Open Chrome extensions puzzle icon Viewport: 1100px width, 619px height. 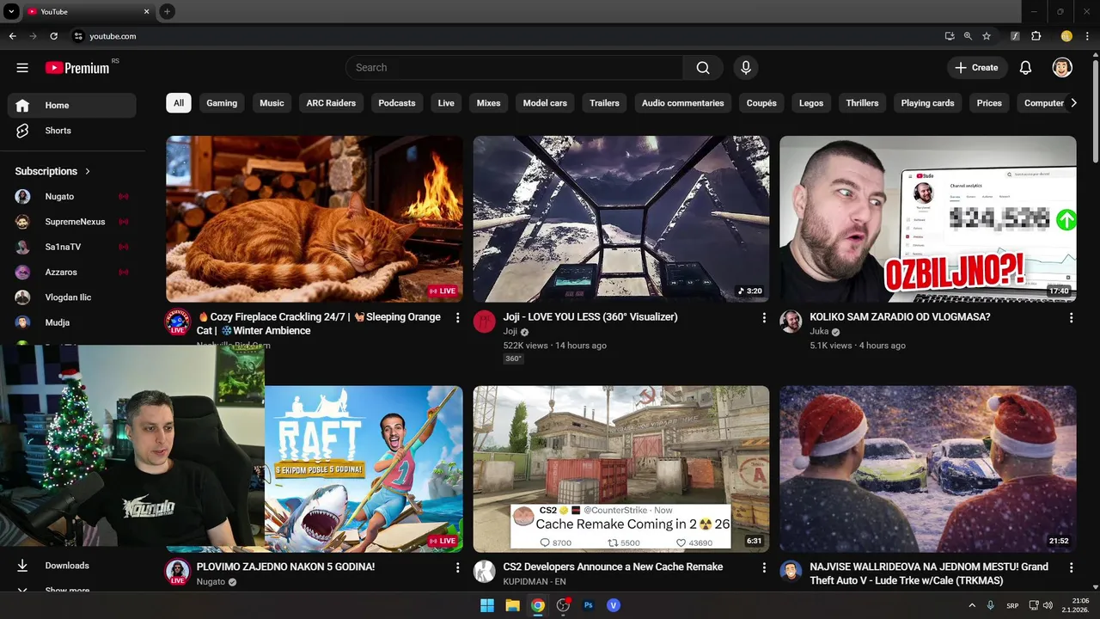coord(1036,36)
